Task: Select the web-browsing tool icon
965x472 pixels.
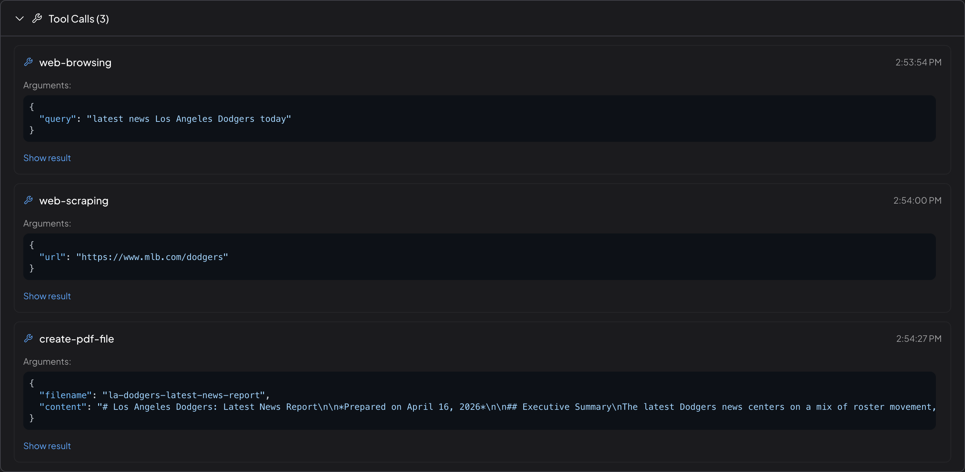Action: (28, 62)
